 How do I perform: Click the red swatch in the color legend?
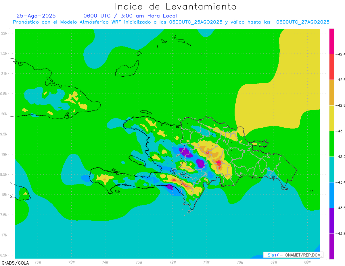point(331,67)
